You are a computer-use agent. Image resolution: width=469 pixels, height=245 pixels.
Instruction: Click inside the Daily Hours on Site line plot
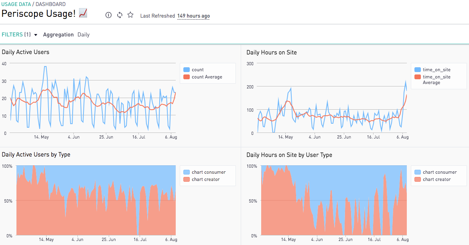tap(332, 98)
